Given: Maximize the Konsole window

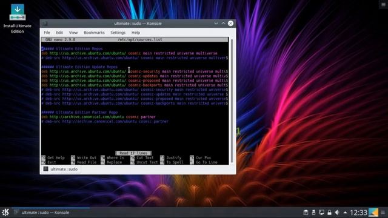Looking at the screenshot, I should 223,23.
